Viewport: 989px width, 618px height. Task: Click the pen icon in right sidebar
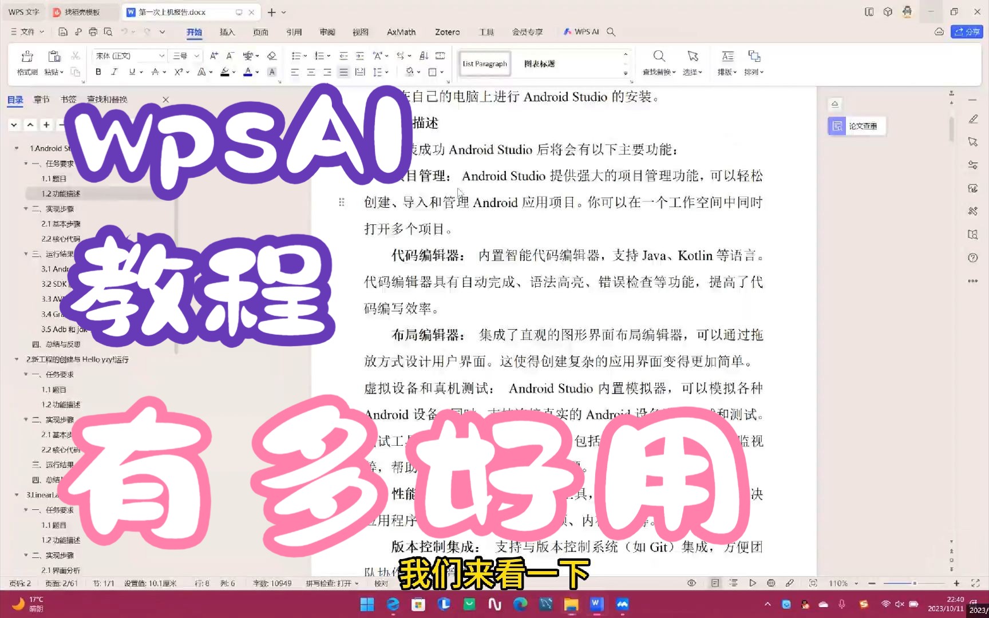(x=973, y=119)
